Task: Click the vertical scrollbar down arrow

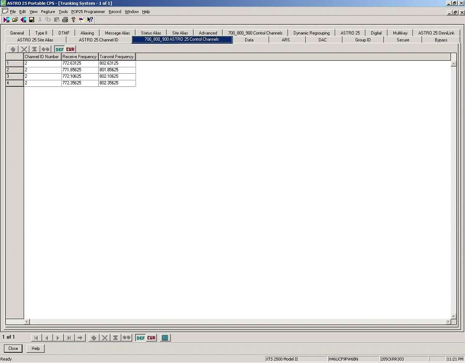Action: point(453,316)
